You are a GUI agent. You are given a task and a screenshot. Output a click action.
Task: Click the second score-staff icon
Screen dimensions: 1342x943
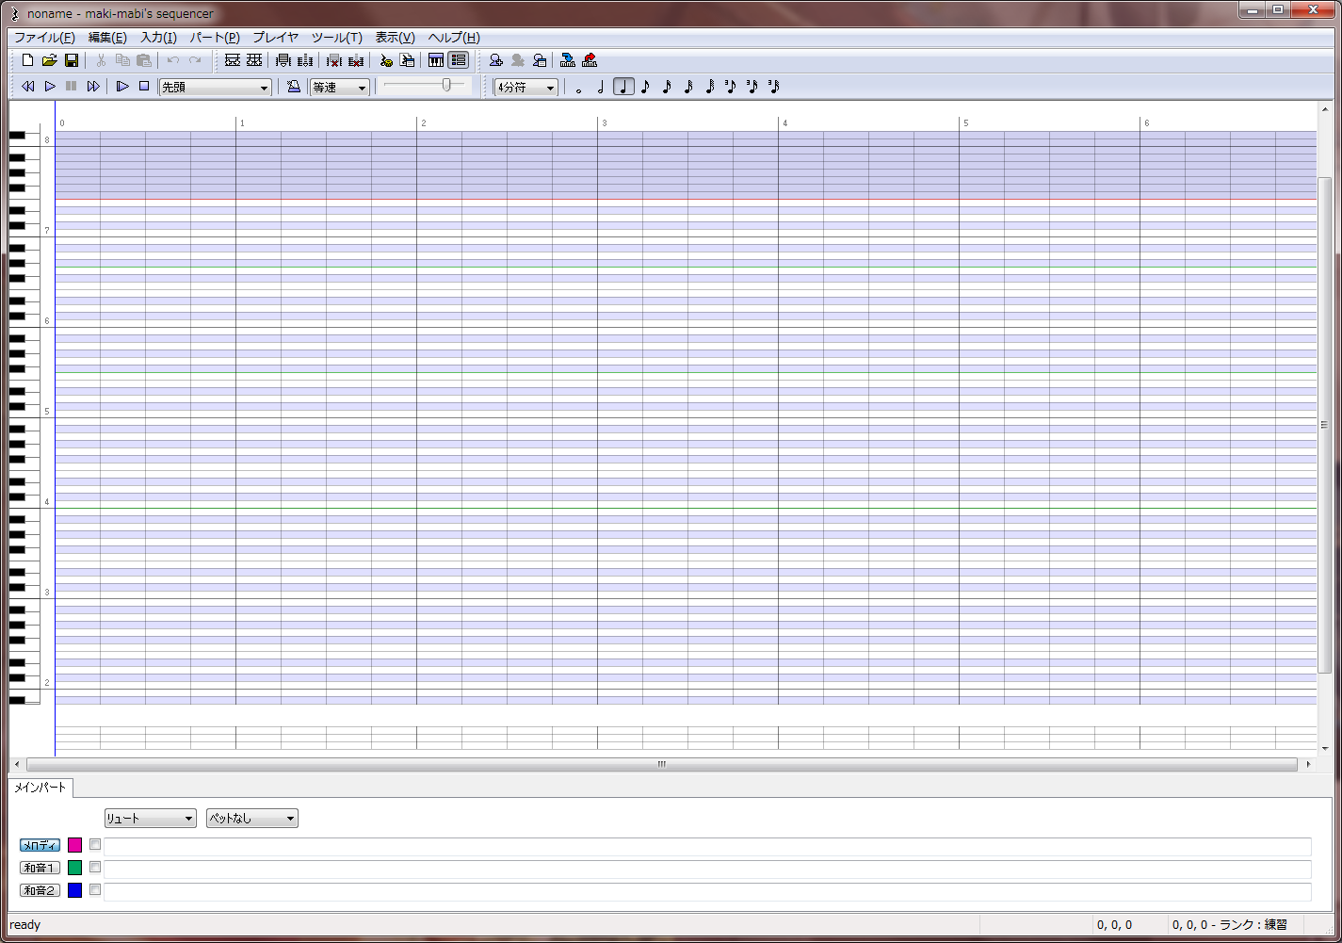[254, 60]
